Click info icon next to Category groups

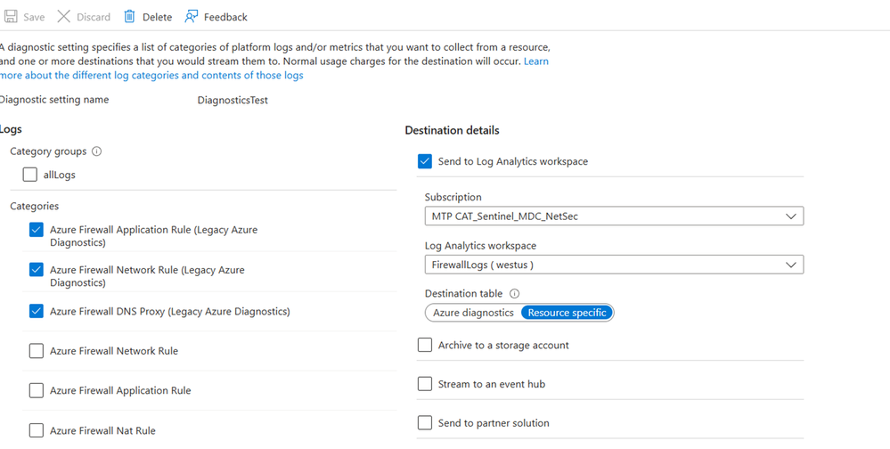[97, 151]
